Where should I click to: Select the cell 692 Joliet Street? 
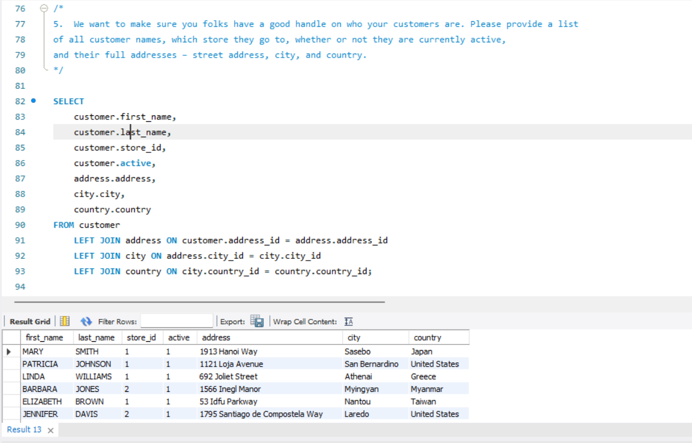click(270, 377)
